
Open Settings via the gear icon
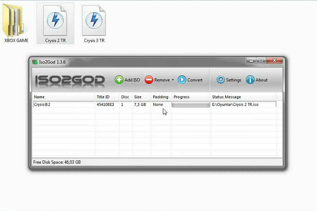[220, 80]
